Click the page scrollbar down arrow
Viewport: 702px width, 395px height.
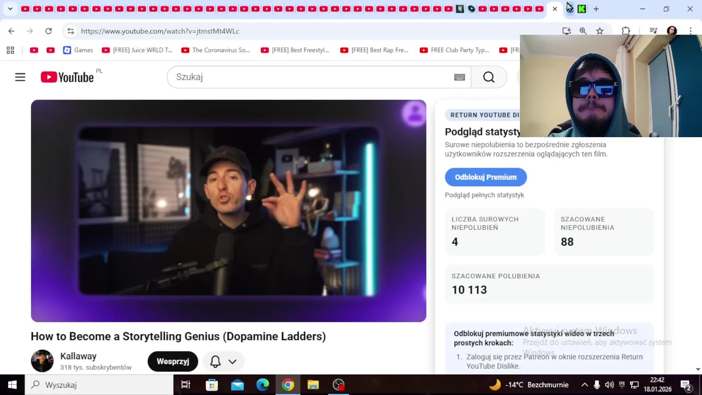click(698, 369)
